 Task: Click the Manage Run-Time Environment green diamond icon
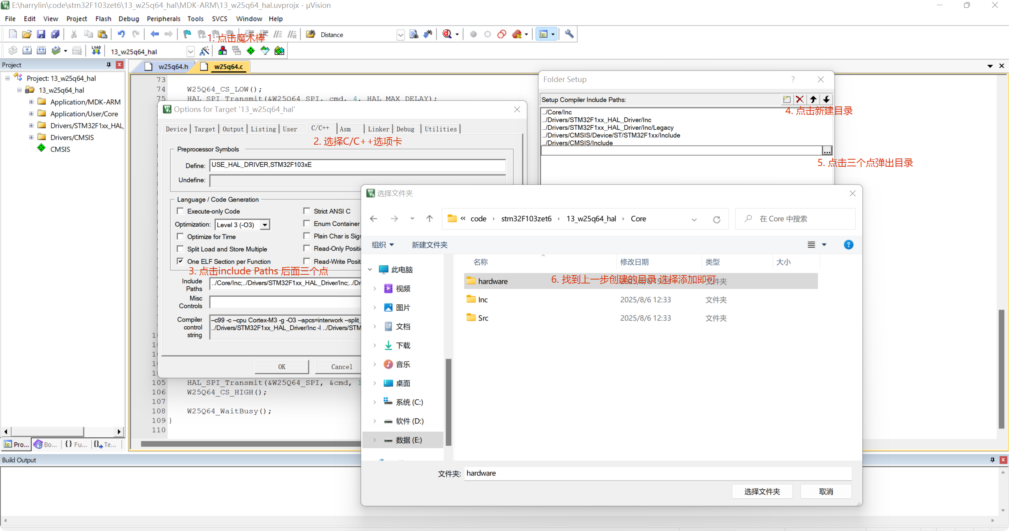251,51
